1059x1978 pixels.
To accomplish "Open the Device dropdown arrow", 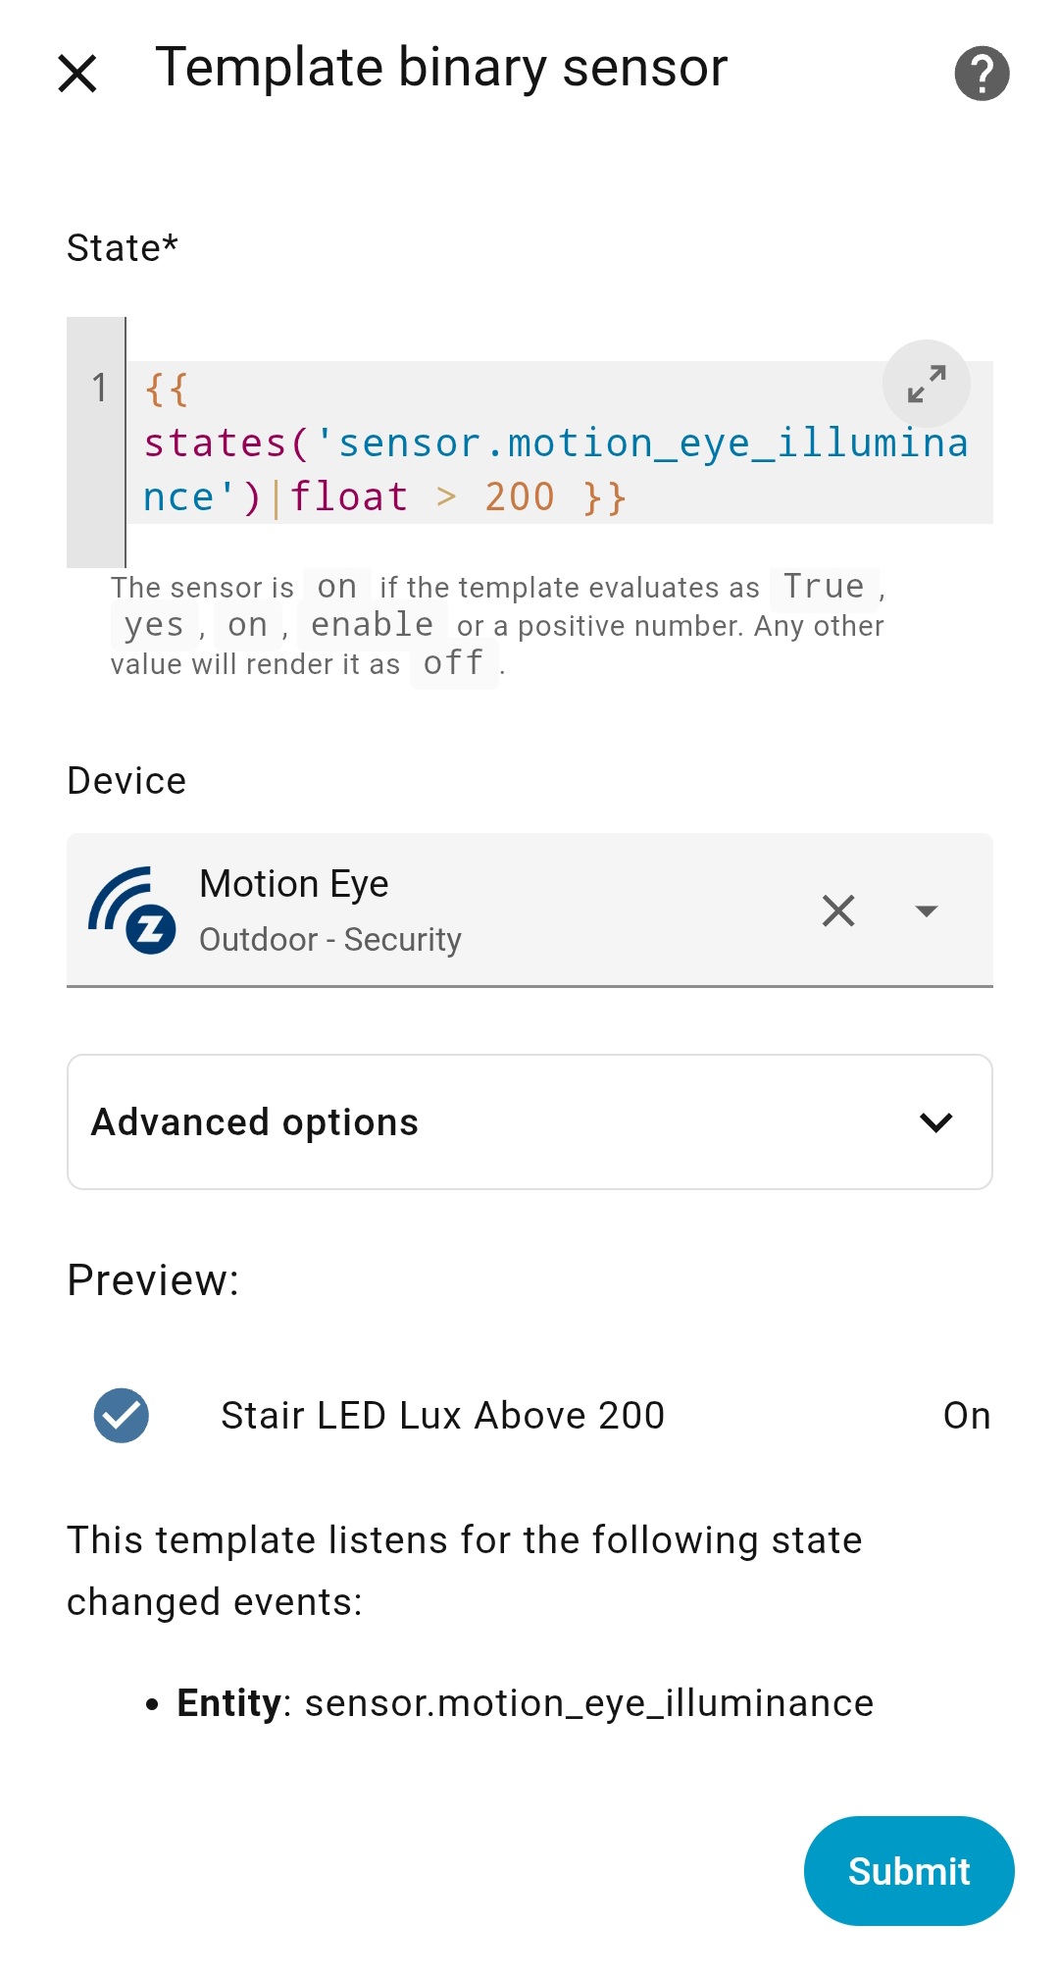I will pos(926,911).
